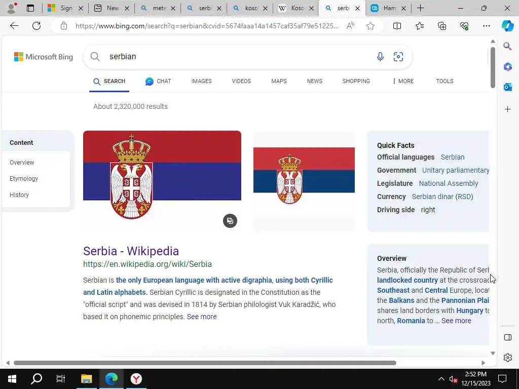
Task: Start voice search with microphone icon
Action: click(x=380, y=57)
